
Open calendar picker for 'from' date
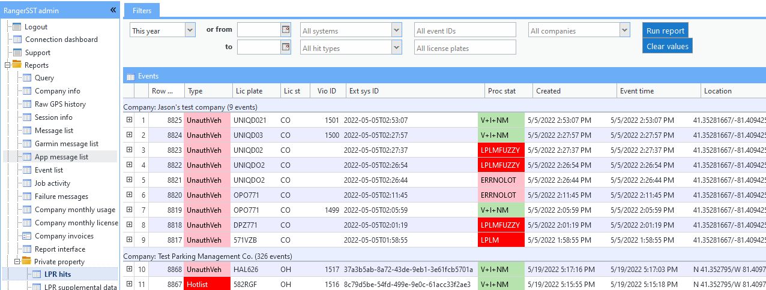point(285,30)
